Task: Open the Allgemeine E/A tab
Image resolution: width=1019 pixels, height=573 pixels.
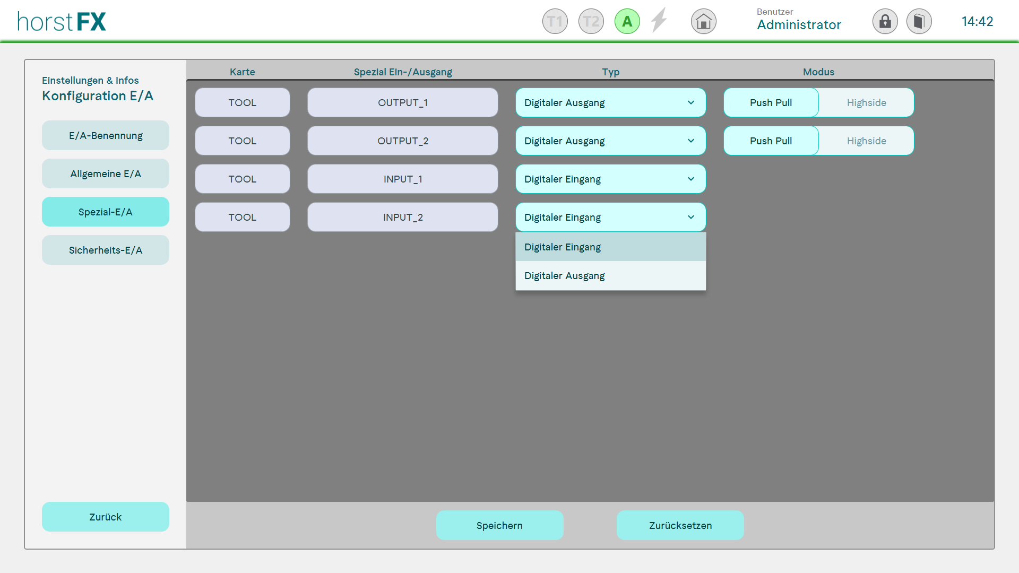Action: tap(106, 173)
